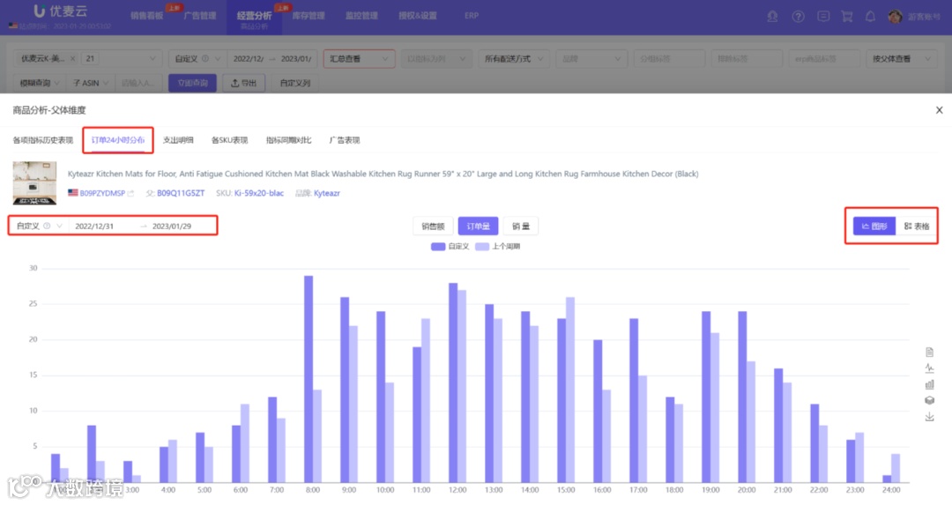This screenshot has height=505, width=952.
Task: Open the 子 ASIN dropdown
Action: pos(90,83)
